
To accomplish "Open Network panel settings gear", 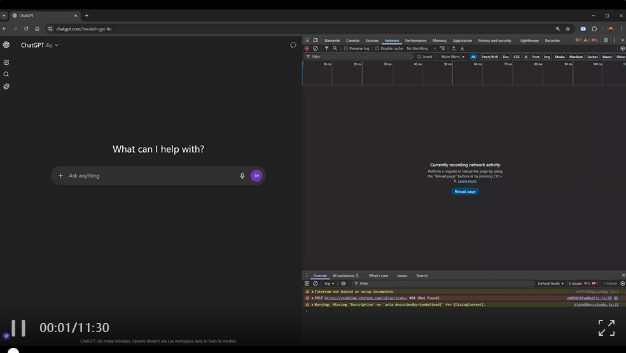I will click(622, 48).
